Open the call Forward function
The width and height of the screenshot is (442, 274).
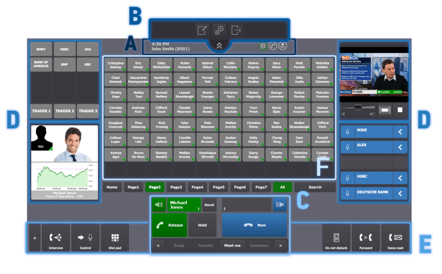pyautogui.click(x=366, y=238)
